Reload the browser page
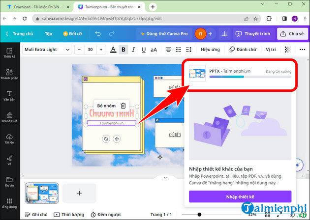Viewport: 310px width, 220px height. tap(25, 19)
